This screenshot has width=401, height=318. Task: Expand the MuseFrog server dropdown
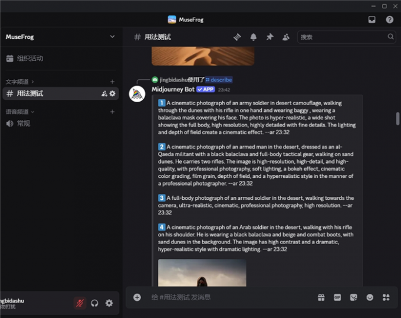(x=112, y=37)
